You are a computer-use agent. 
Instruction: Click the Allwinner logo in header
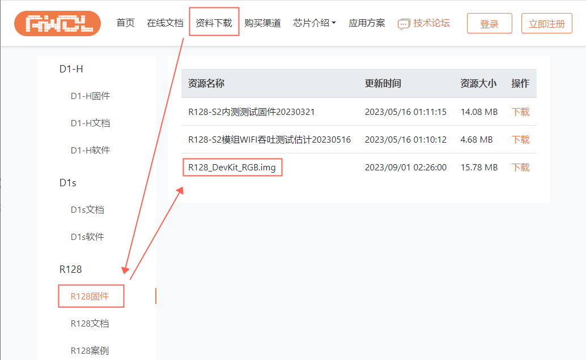[x=57, y=23]
